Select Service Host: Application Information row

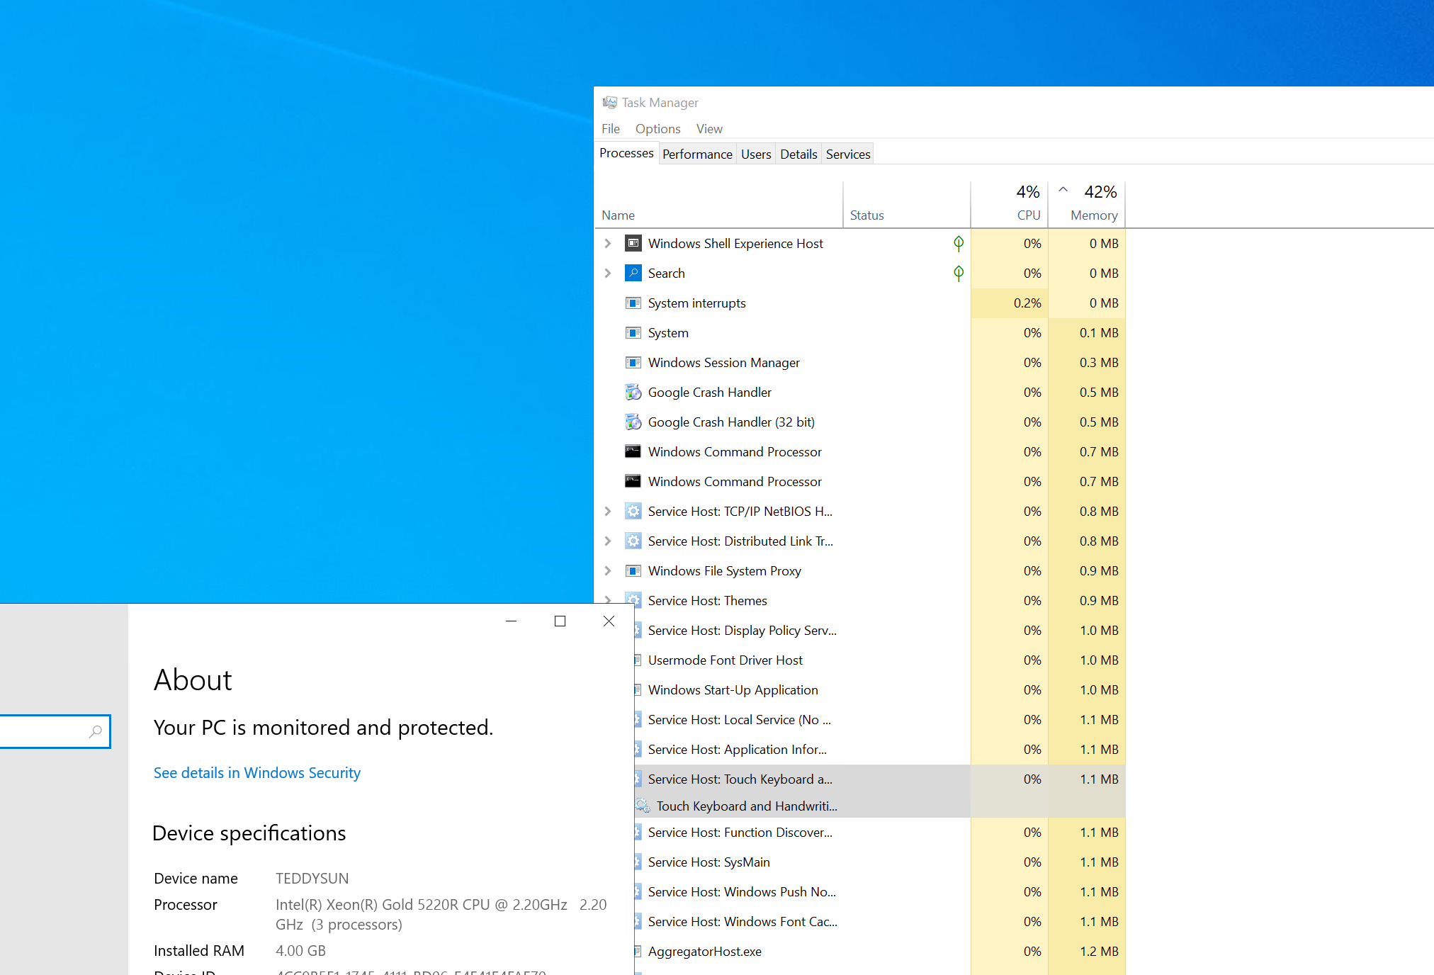[879, 749]
